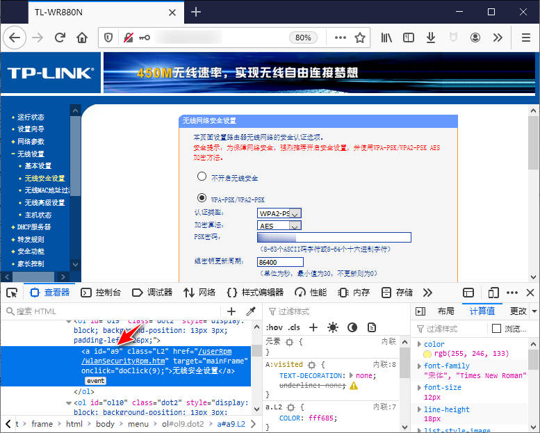The width and height of the screenshot is (540, 433).
Task: Toggle the .cls classes panel
Action: coord(294,327)
